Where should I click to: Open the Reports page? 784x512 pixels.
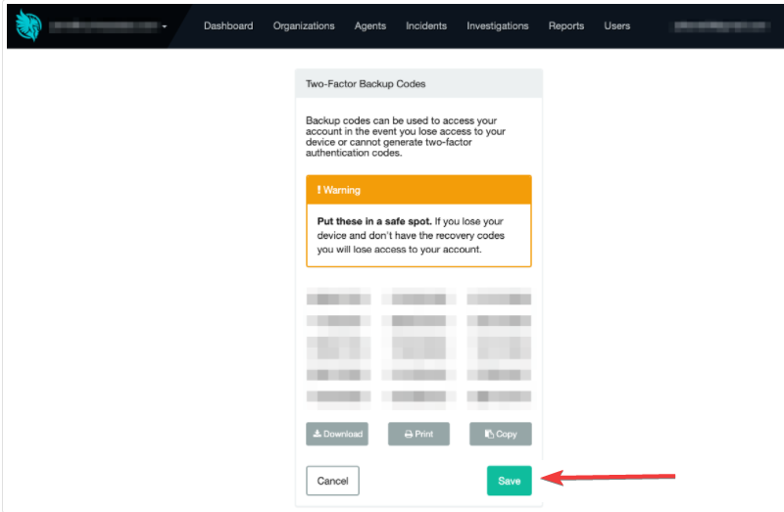click(566, 25)
